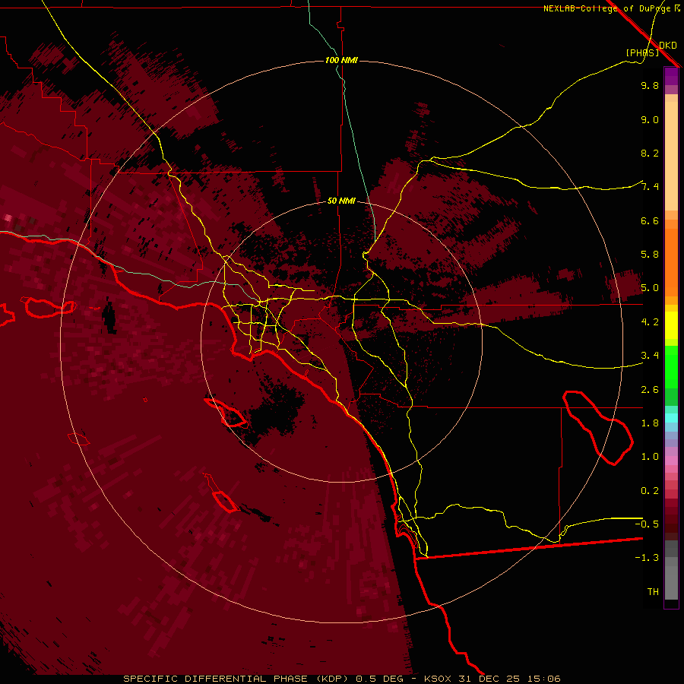Select the 1.8 legend value

click(650, 423)
